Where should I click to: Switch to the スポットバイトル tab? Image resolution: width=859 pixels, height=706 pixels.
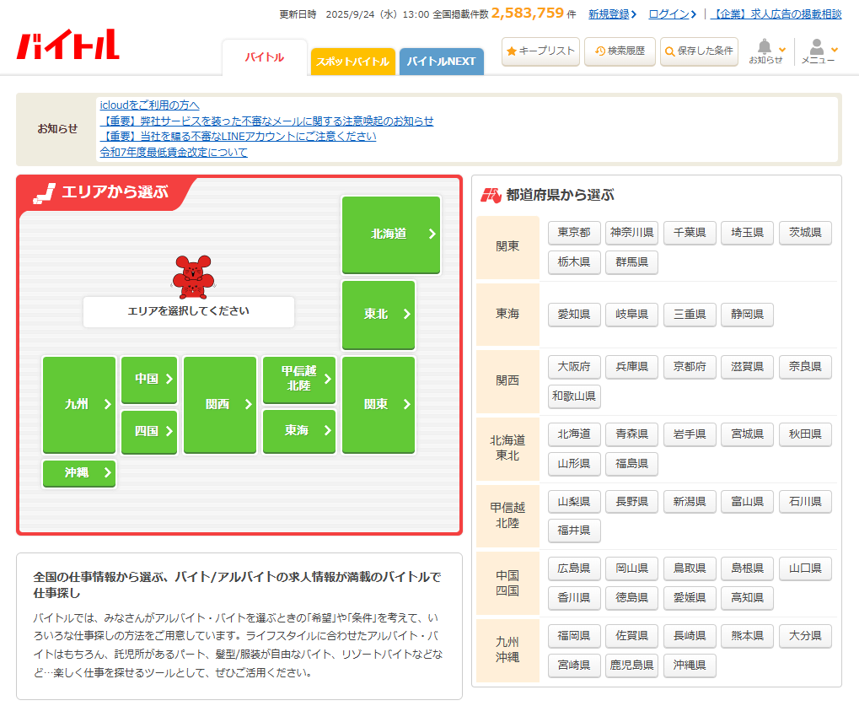point(352,62)
